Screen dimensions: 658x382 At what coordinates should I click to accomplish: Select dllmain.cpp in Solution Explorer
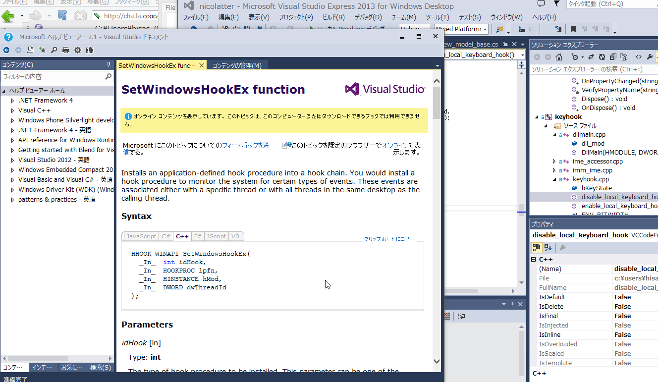pyautogui.click(x=589, y=135)
